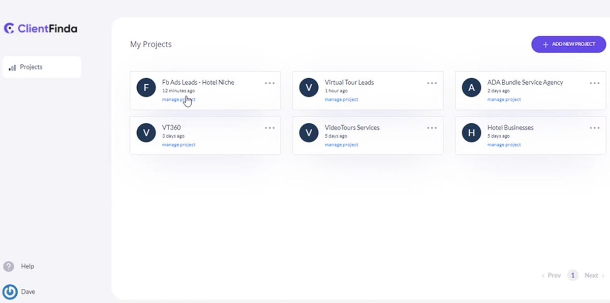Viewport: 610px width, 303px height.
Task: Click 5 days ago under VideoTours Services
Action: (336, 136)
